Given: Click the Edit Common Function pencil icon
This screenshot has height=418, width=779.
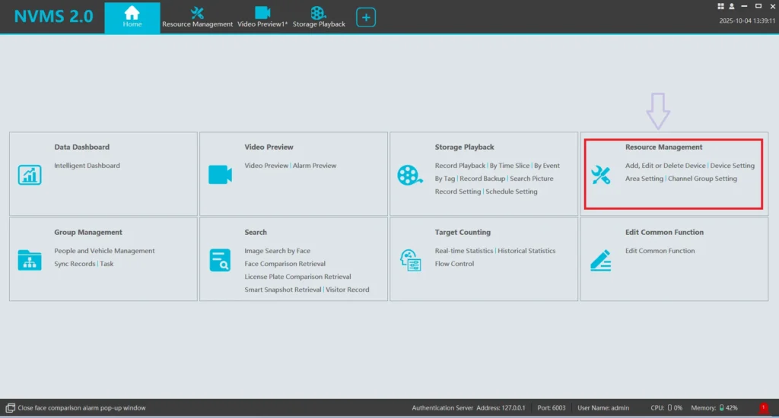Looking at the screenshot, I should (x=600, y=260).
